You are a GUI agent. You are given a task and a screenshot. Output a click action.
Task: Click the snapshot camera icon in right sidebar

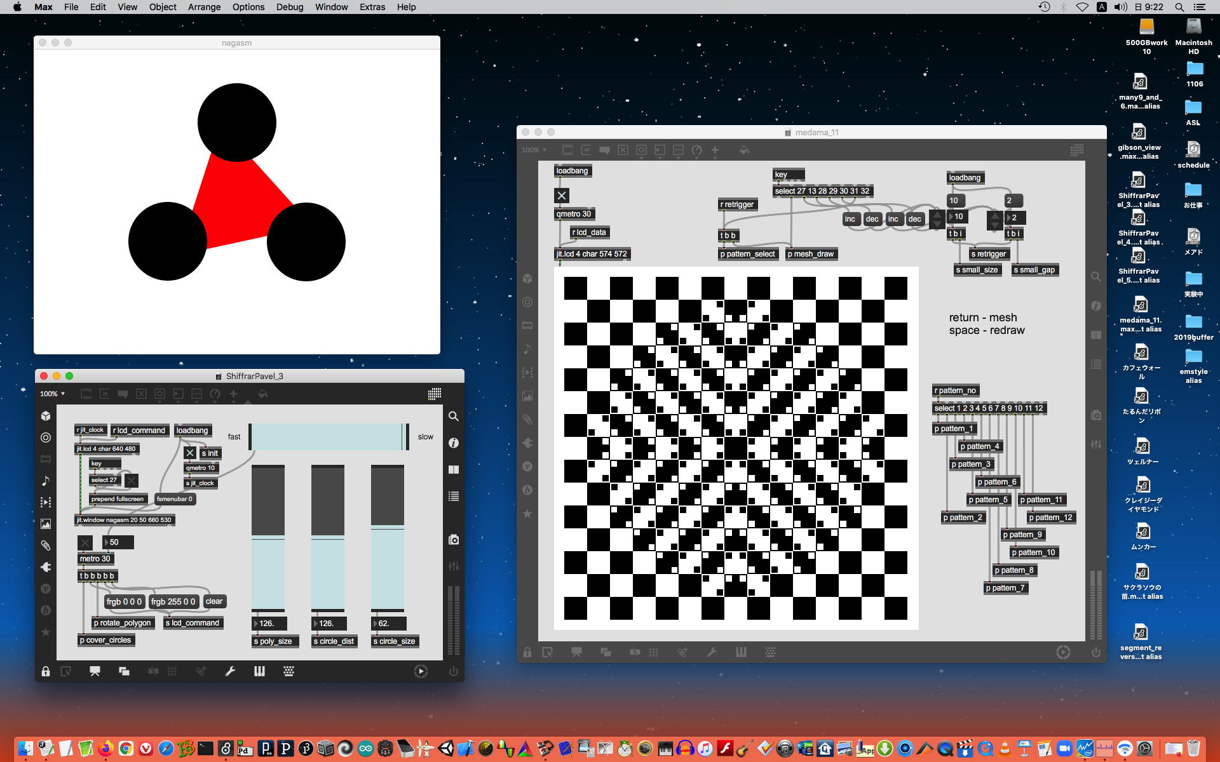pyautogui.click(x=454, y=539)
